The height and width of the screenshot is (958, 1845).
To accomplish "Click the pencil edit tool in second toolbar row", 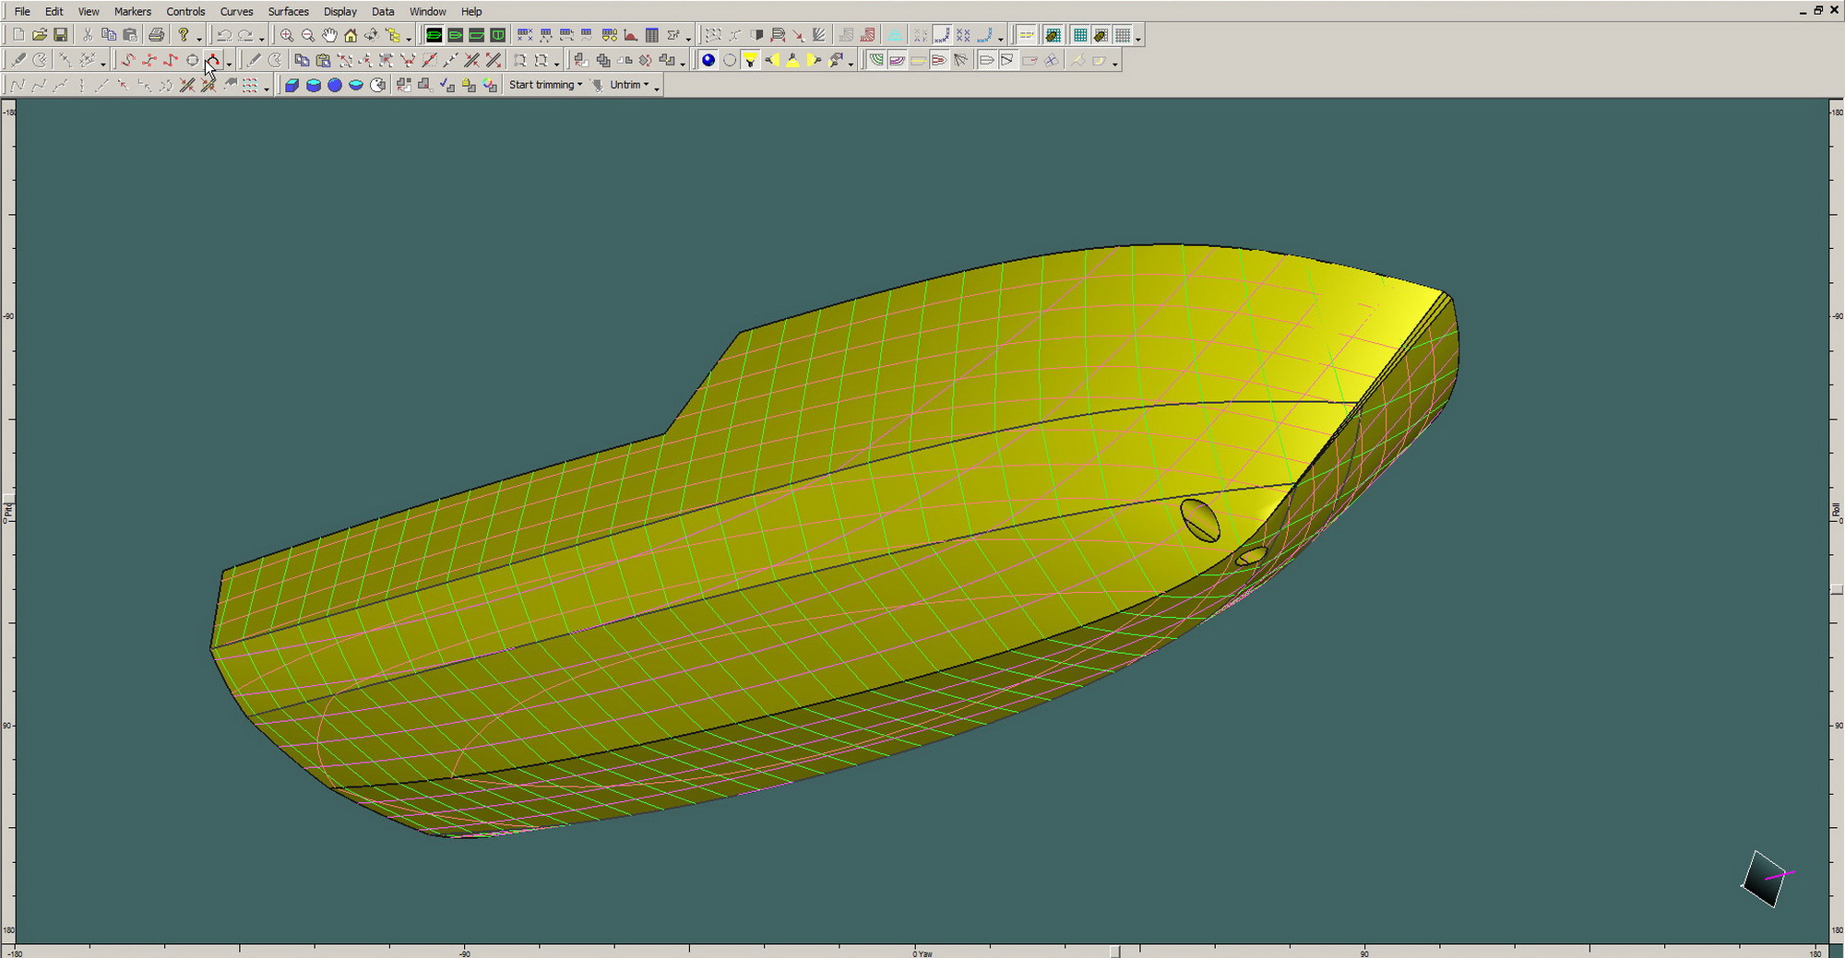I will [x=254, y=60].
